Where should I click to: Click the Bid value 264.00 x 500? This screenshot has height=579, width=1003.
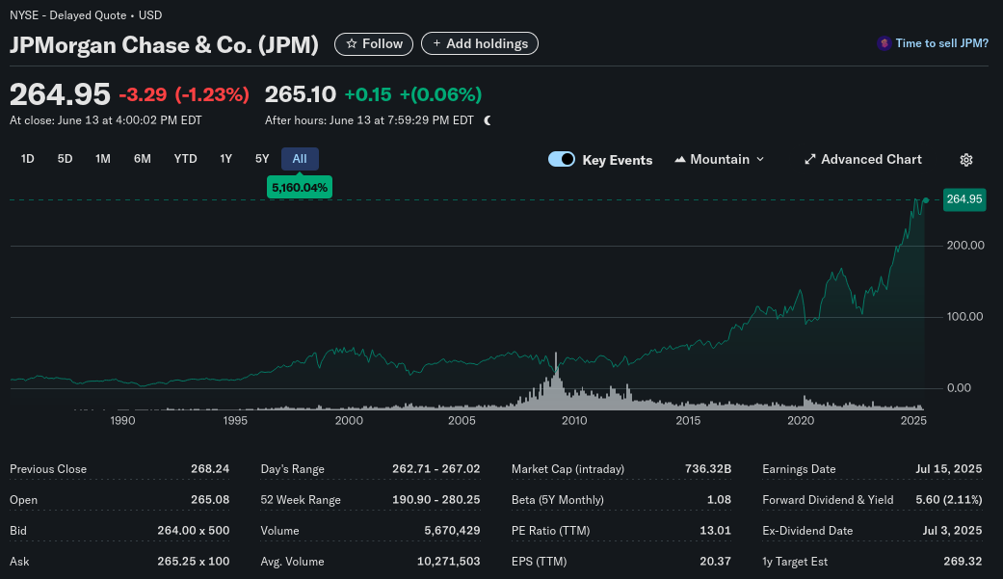[193, 531]
